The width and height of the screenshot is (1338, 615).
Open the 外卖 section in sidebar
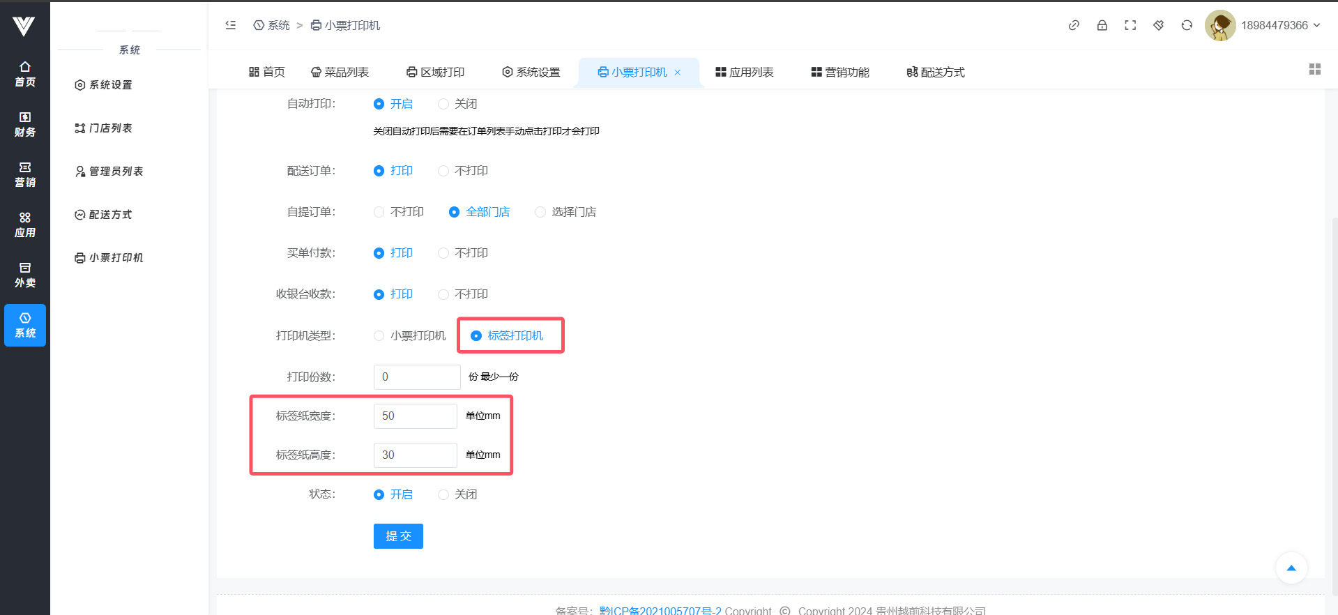tap(25, 275)
